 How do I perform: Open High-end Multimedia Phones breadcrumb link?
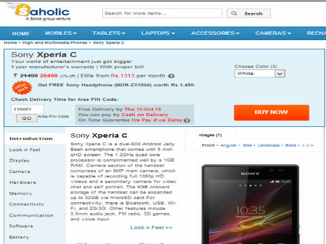pos(55,42)
